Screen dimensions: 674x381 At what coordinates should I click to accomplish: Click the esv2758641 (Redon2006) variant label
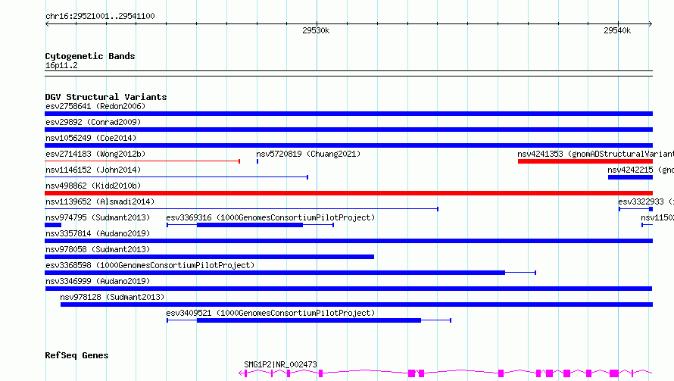coord(95,106)
